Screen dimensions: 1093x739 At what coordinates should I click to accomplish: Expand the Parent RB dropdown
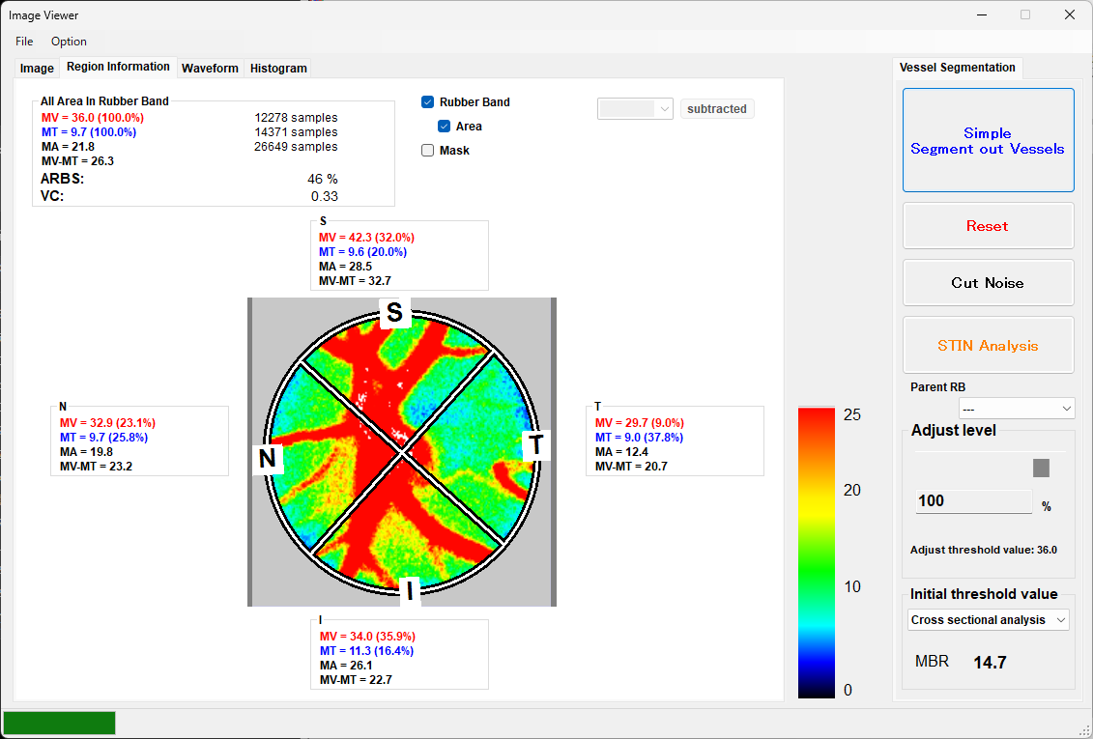[1016, 408]
